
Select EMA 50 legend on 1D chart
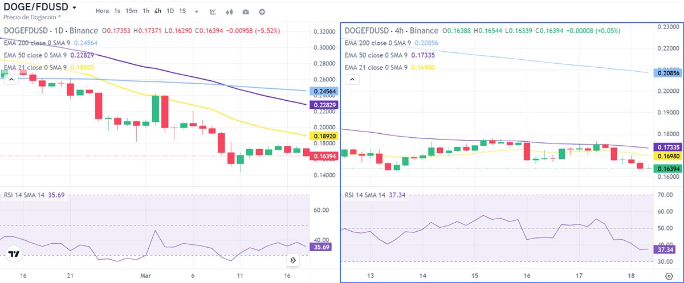point(49,55)
